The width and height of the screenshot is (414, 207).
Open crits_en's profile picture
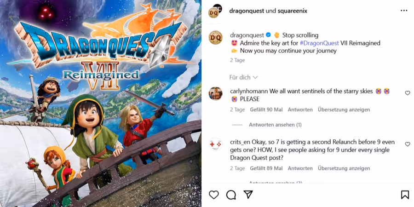click(x=215, y=144)
